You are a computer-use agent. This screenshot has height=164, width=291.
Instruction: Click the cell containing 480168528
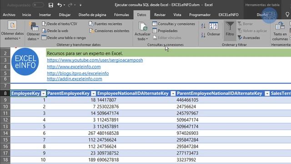[x=136, y=133]
